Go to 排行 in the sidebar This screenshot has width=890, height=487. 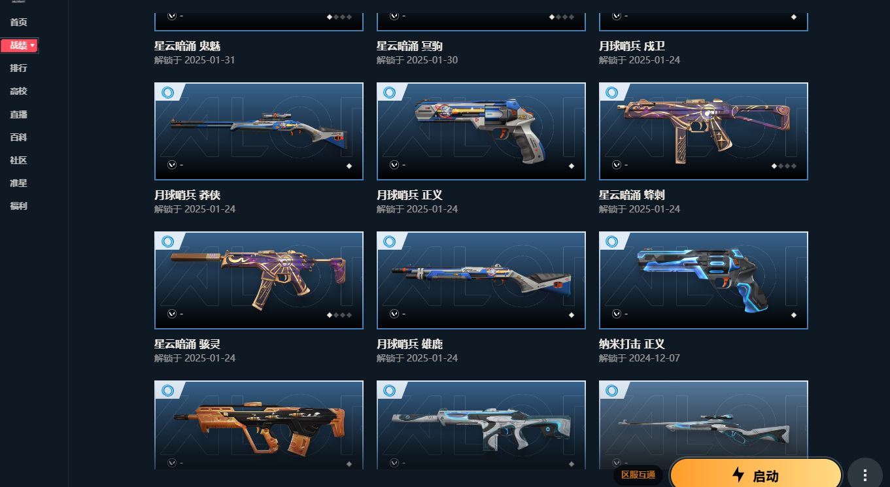point(18,68)
